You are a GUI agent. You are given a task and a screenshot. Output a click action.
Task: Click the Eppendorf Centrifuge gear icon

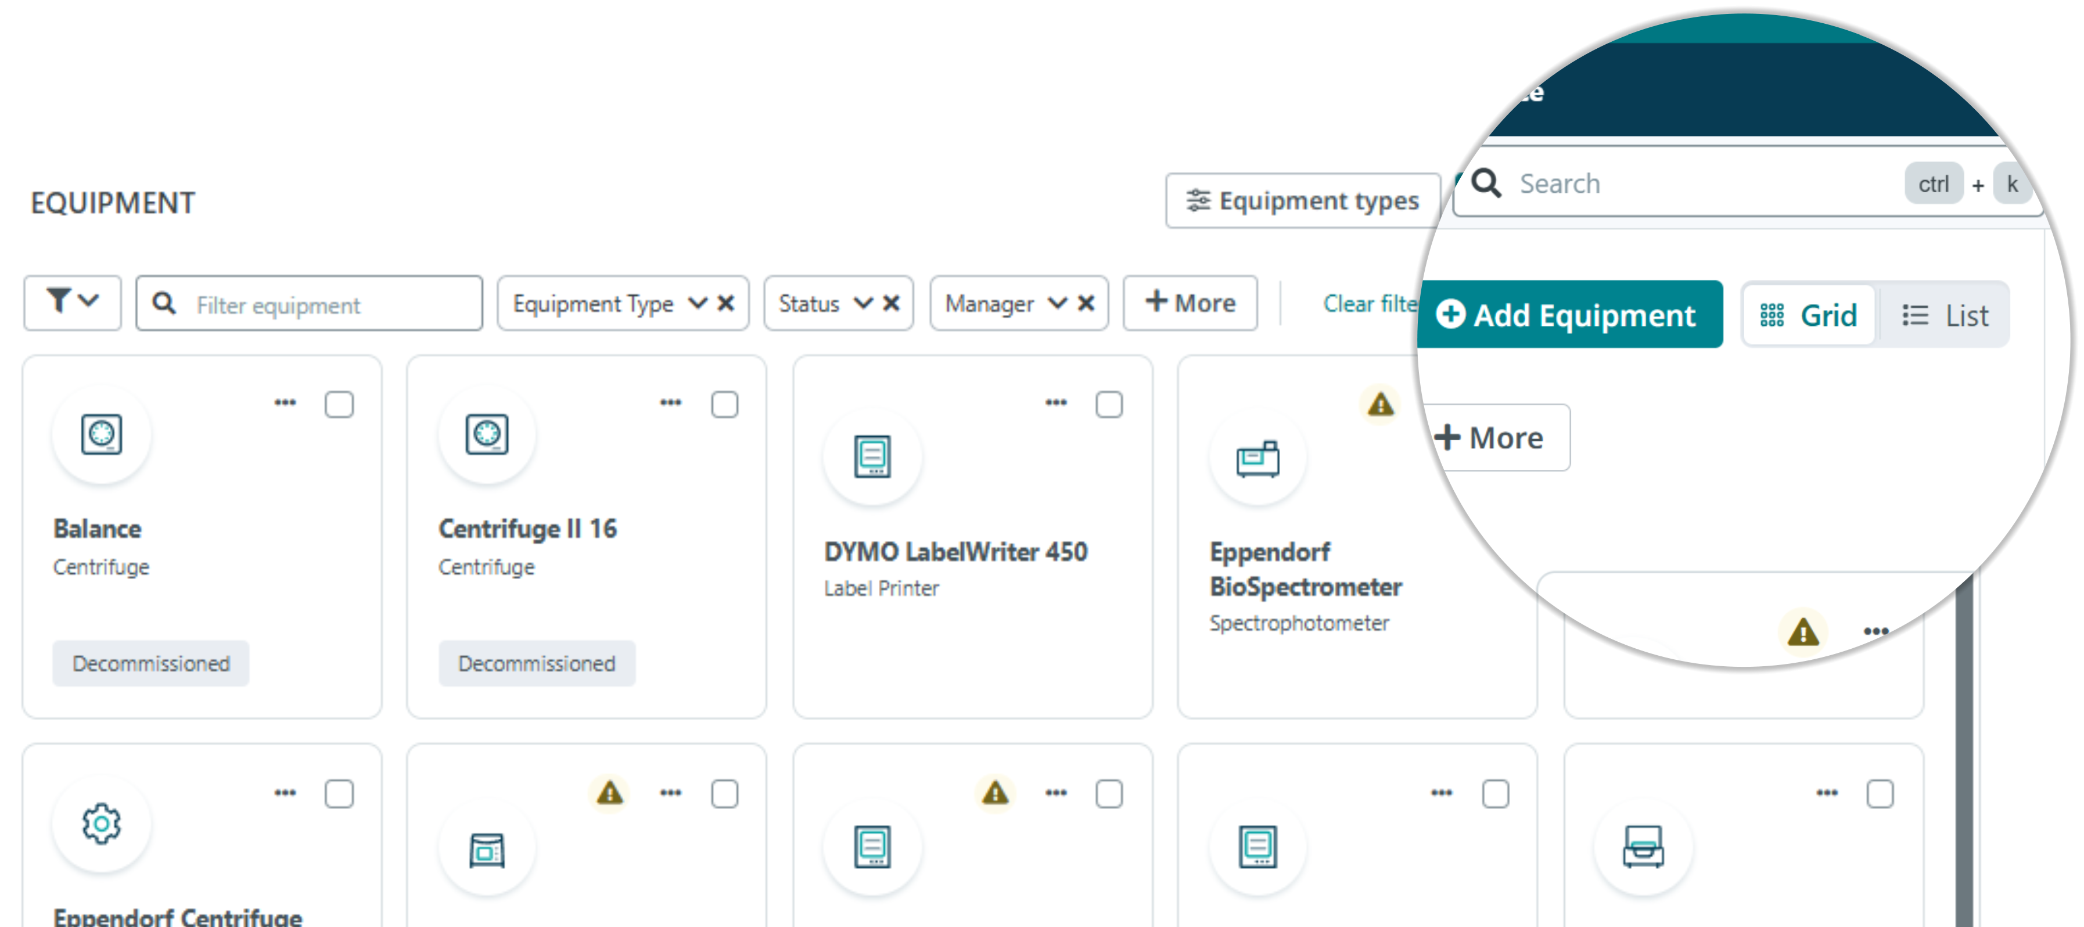pos(101,824)
